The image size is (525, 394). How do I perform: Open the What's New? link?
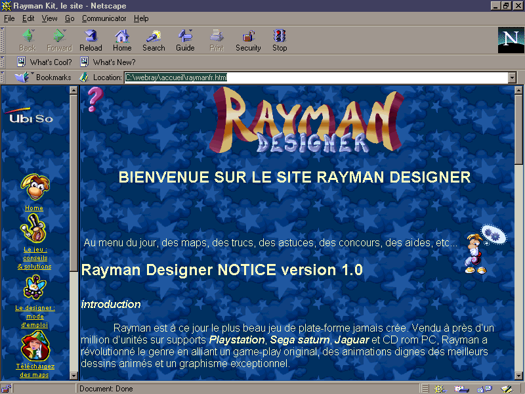[108, 62]
